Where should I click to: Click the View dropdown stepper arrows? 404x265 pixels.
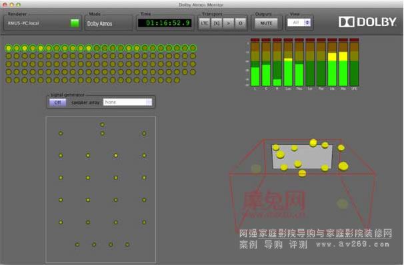[307, 23]
